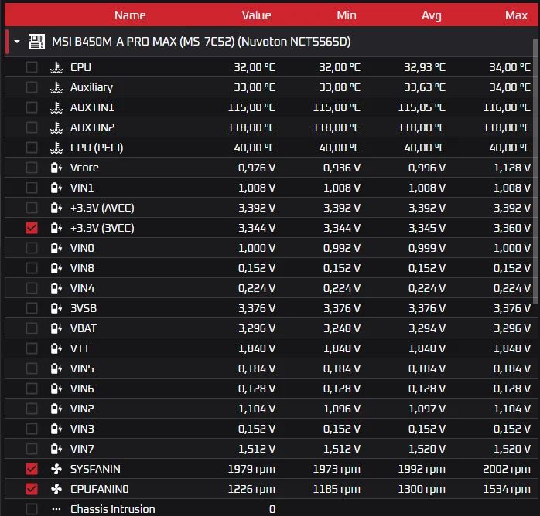Click the AUXTIN1 avg value 115,05 °C
This screenshot has height=516, width=540.
click(x=422, y=107)
